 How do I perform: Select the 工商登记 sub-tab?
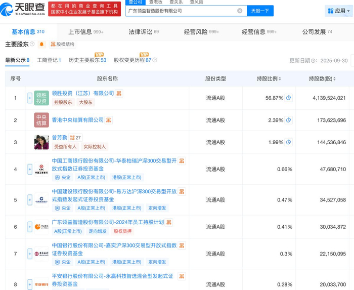click(49, 60)
